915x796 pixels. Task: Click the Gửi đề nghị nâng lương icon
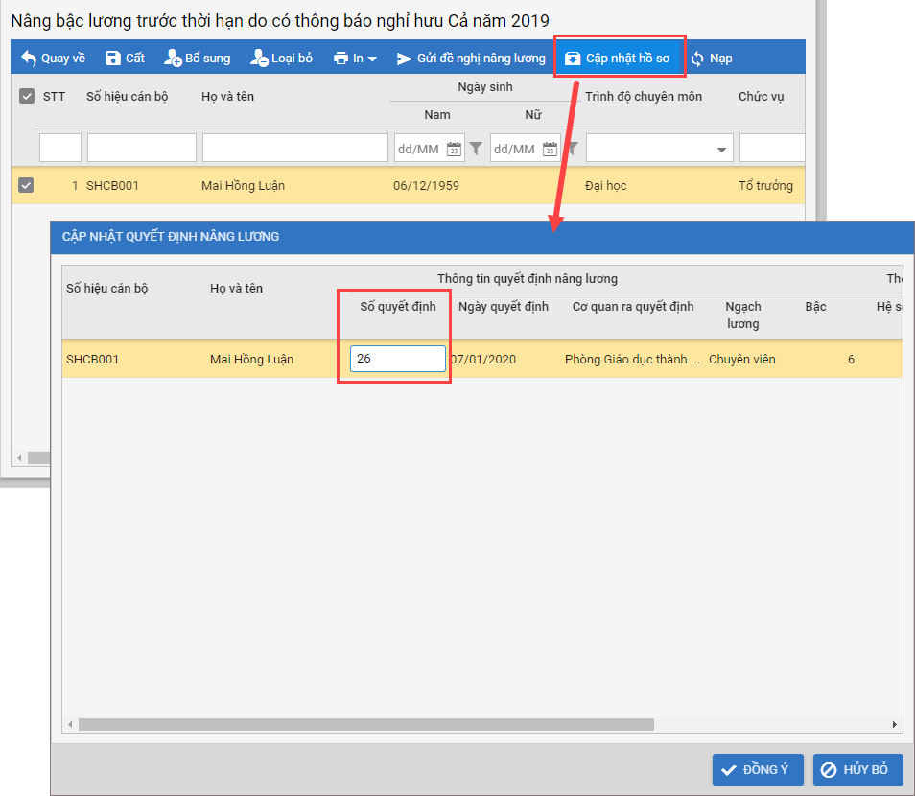click(x=405, y=59)
